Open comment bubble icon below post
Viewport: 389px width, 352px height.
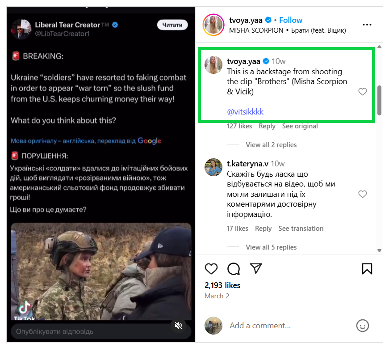(x=234, y=268)
